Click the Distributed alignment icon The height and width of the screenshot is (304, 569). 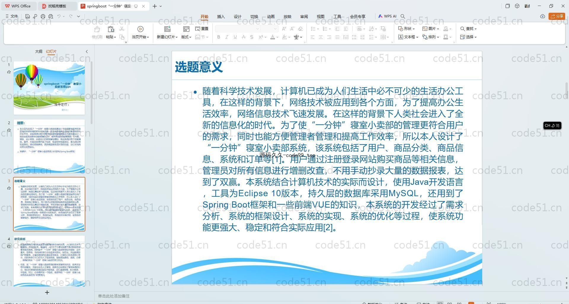point(346,37)
